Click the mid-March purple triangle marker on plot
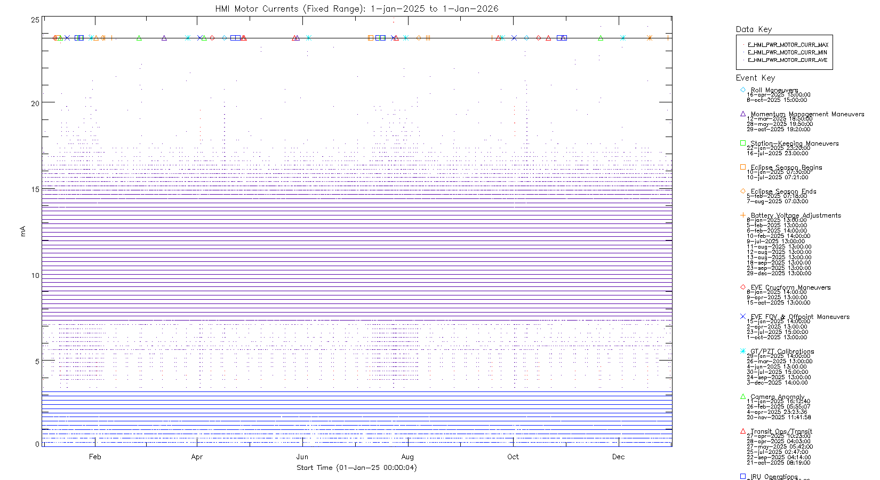 pos(164,38)
